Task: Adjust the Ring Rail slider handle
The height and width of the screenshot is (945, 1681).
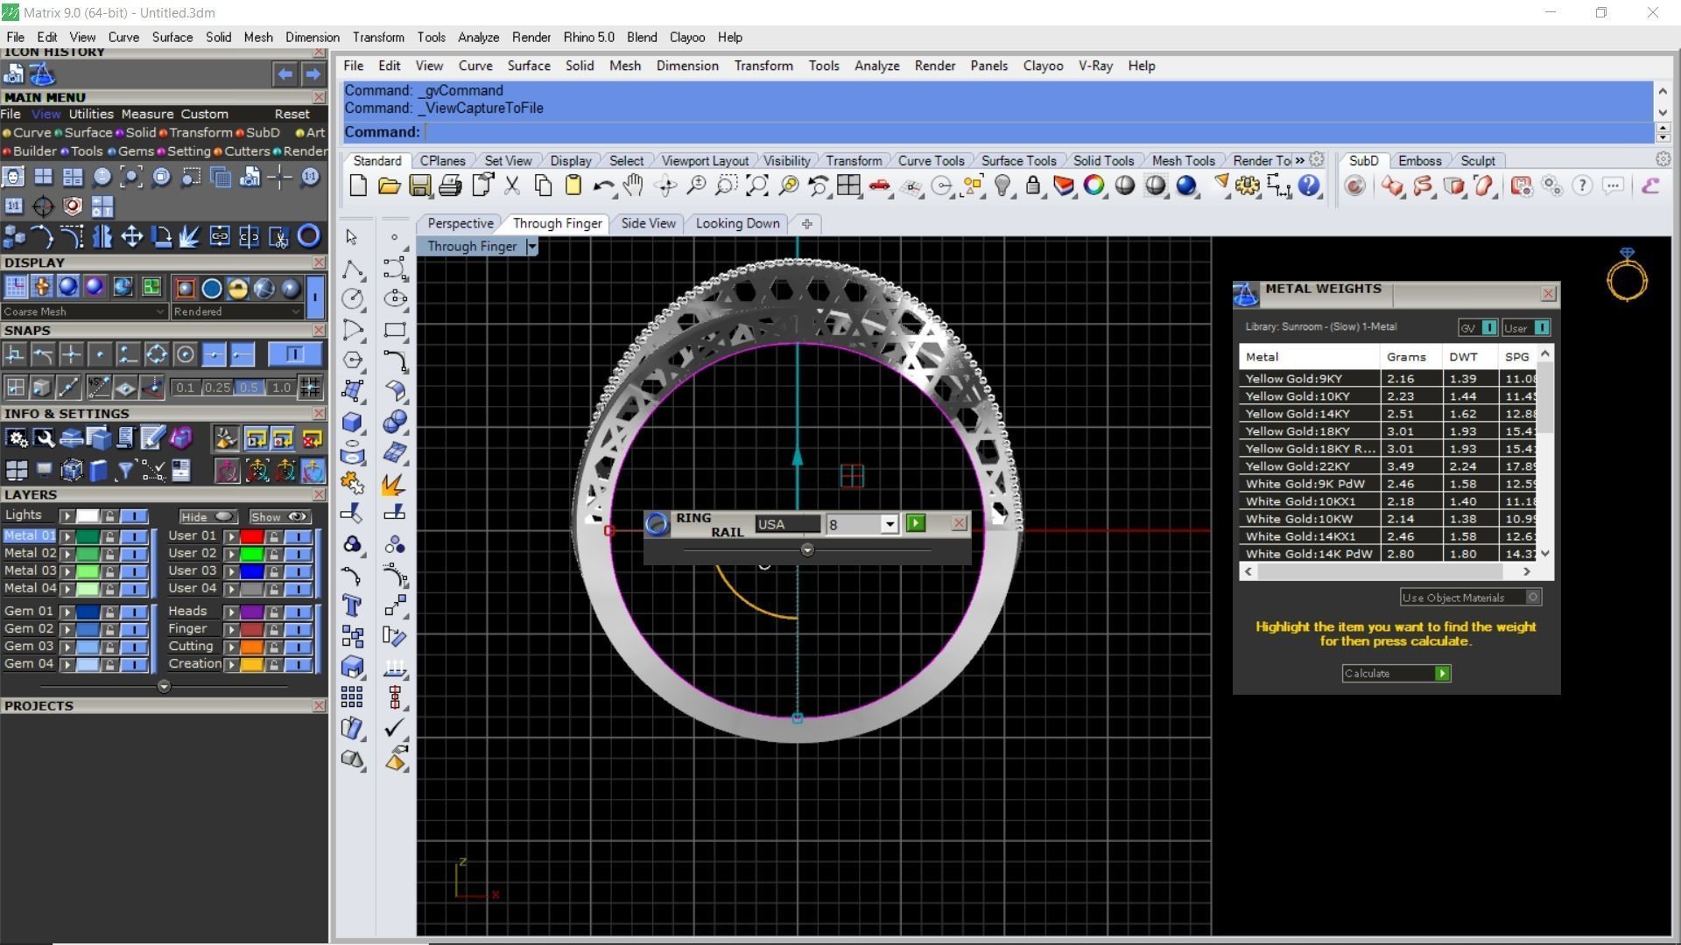Action: [x=807, y=549]
